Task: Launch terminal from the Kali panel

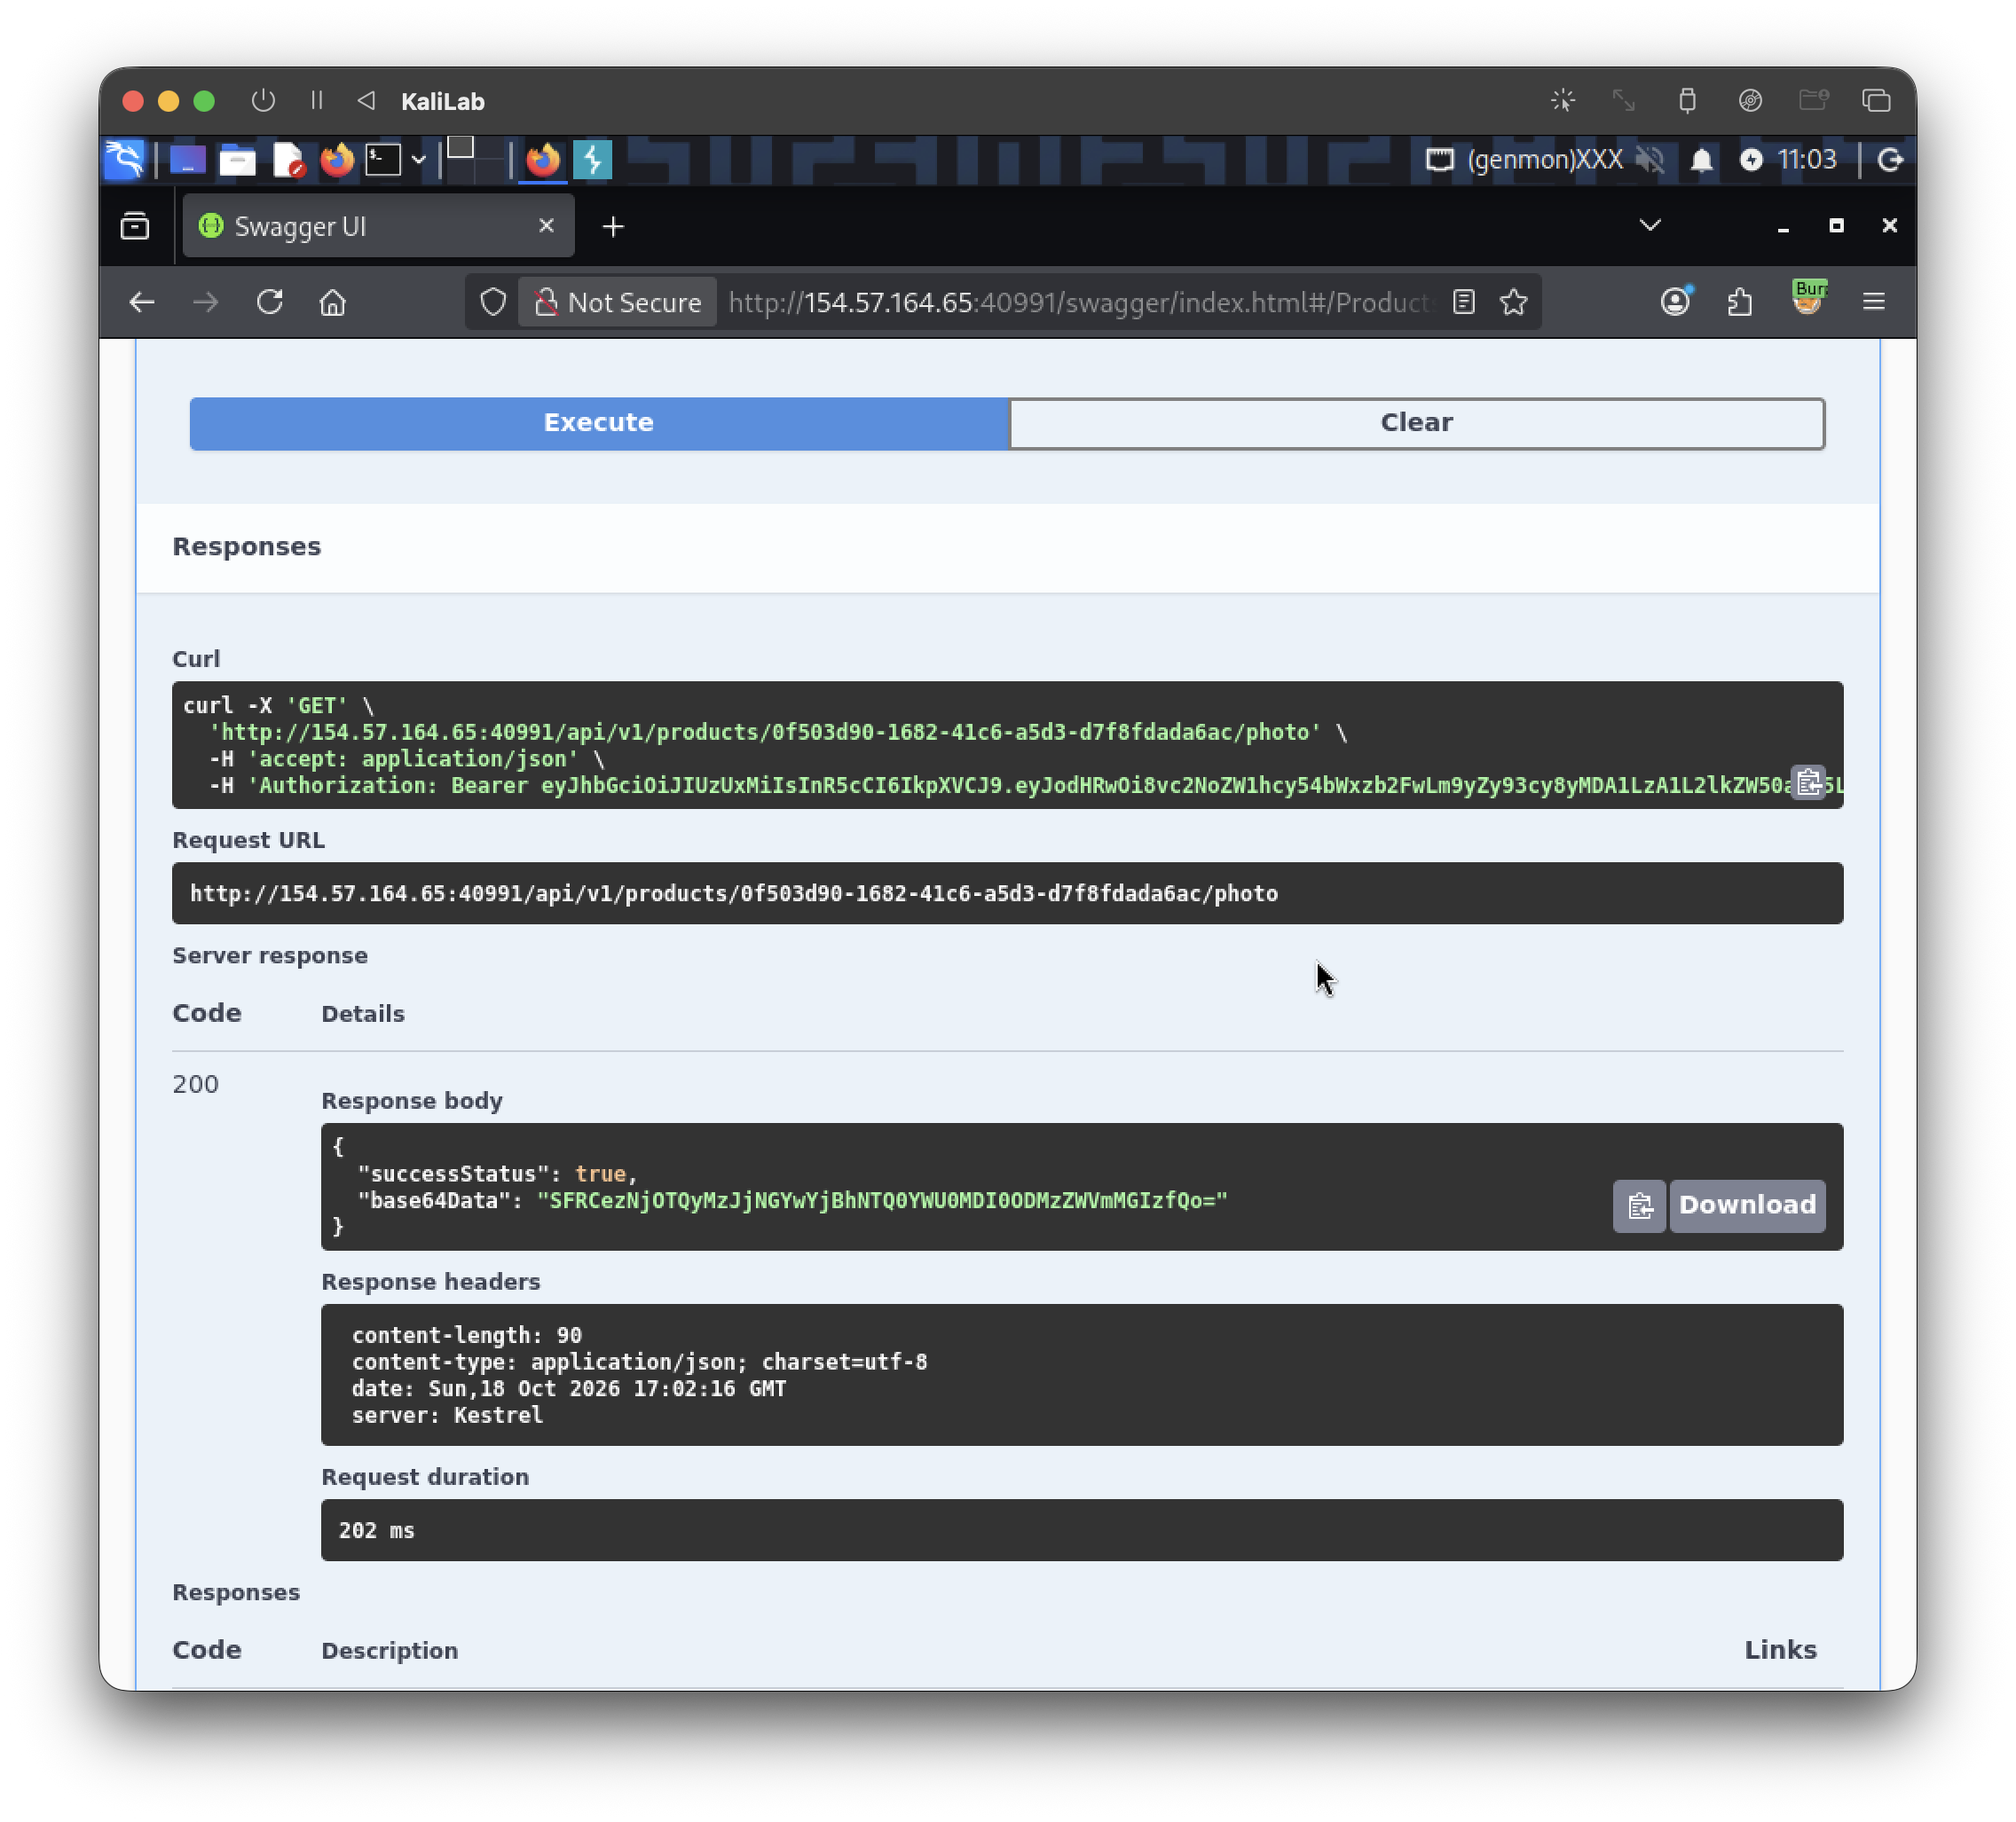Action: point(383,160)
